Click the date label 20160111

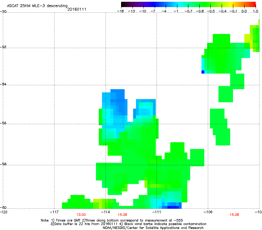tap(77, 9)
